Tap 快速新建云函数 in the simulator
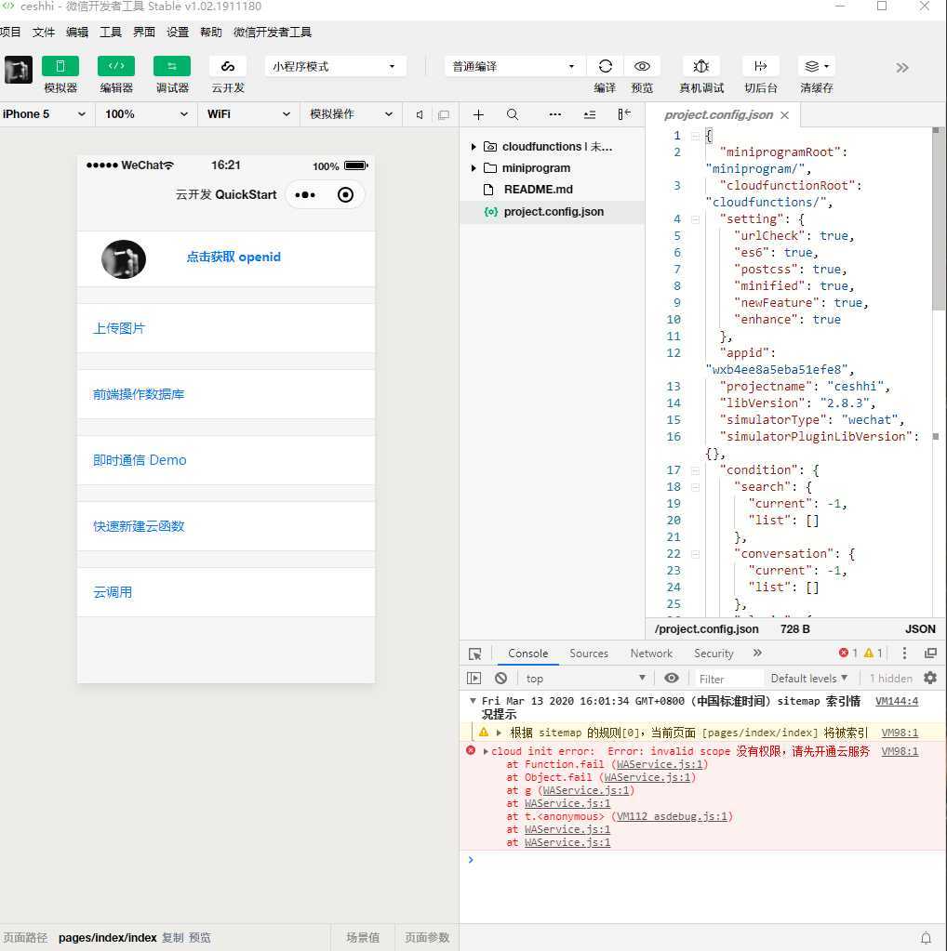Viewport: 947px width, 951px height. [139, 526]
